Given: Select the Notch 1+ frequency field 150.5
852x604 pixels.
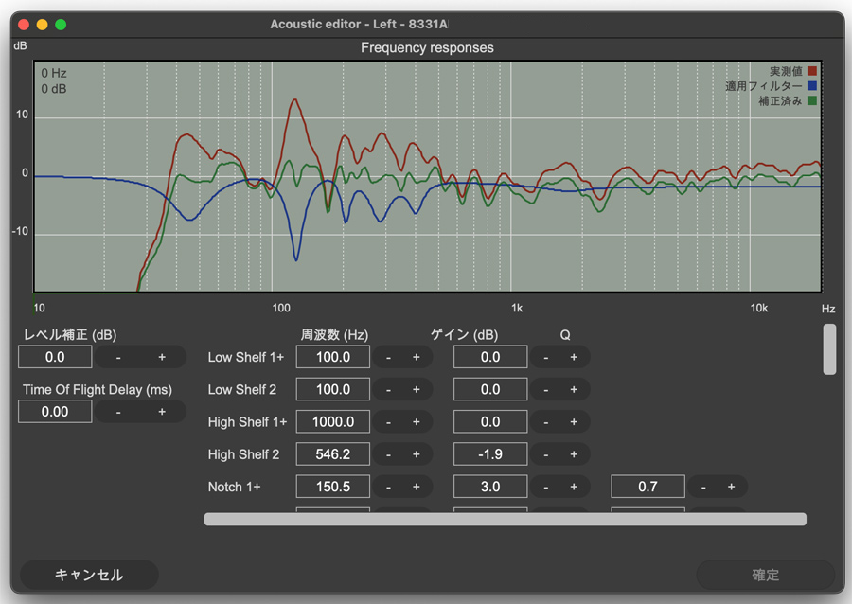Looking at the screenshot, I should click(333, 487).
